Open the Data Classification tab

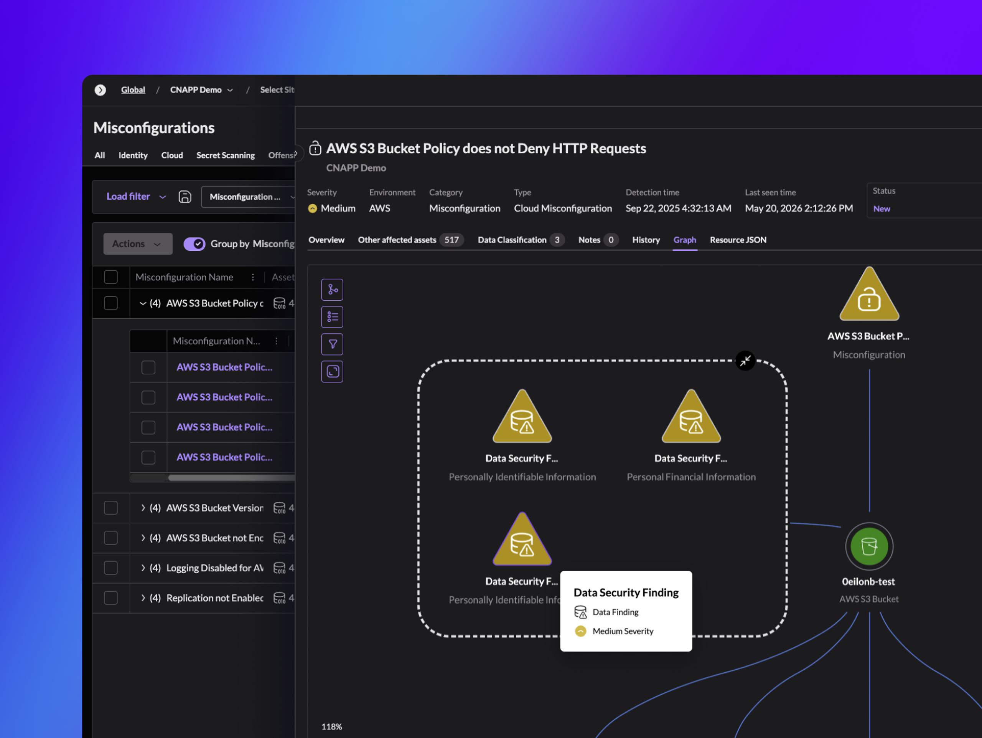(x=521, y=240)
